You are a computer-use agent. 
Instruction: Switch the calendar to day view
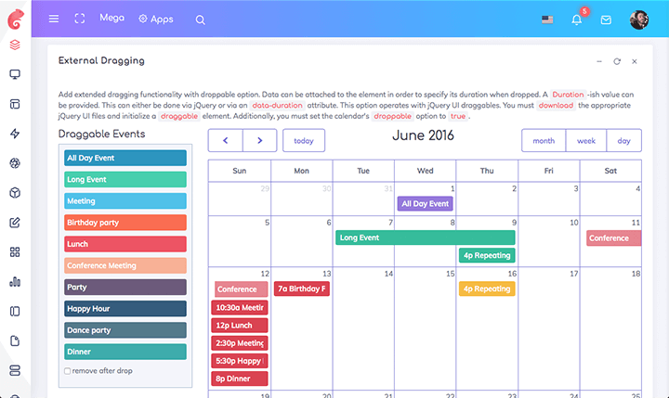point(623,141)
